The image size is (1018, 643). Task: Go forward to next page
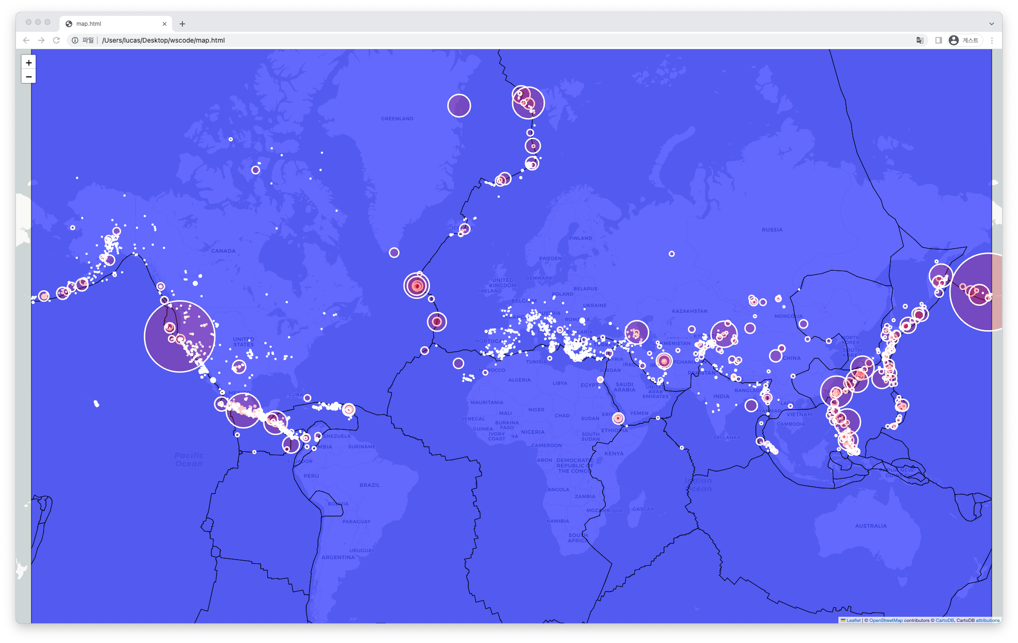tap(41, 40)
